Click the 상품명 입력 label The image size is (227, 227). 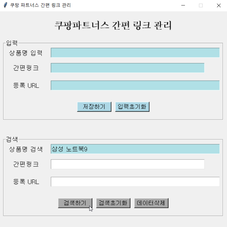[26, 53]
